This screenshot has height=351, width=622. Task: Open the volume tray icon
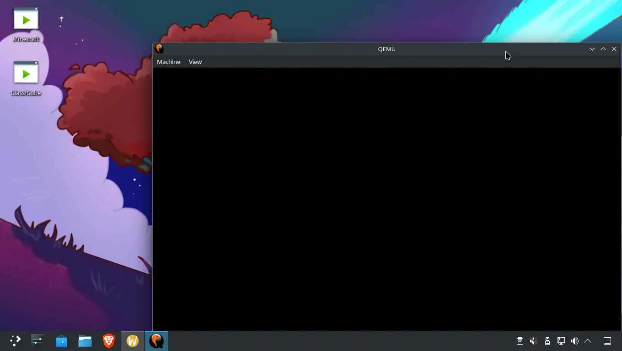click(574, 341)
